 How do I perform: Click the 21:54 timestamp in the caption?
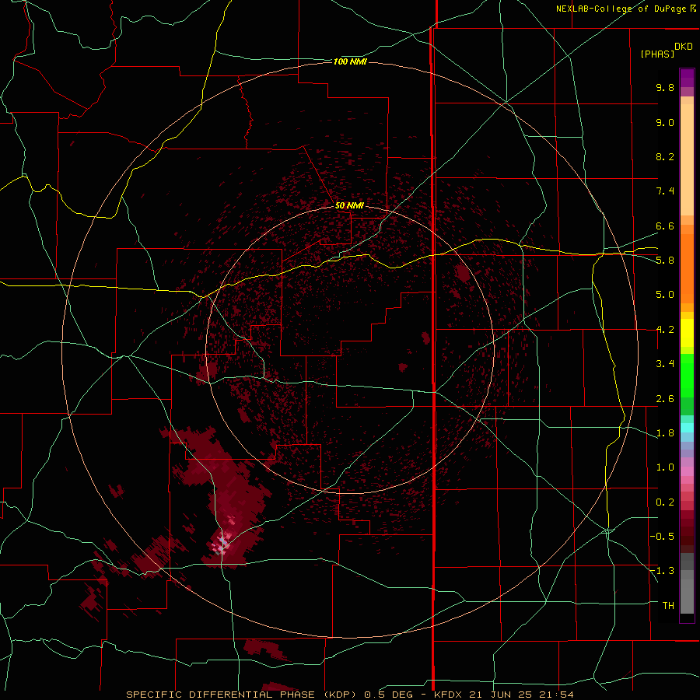(x=558, y=695)
